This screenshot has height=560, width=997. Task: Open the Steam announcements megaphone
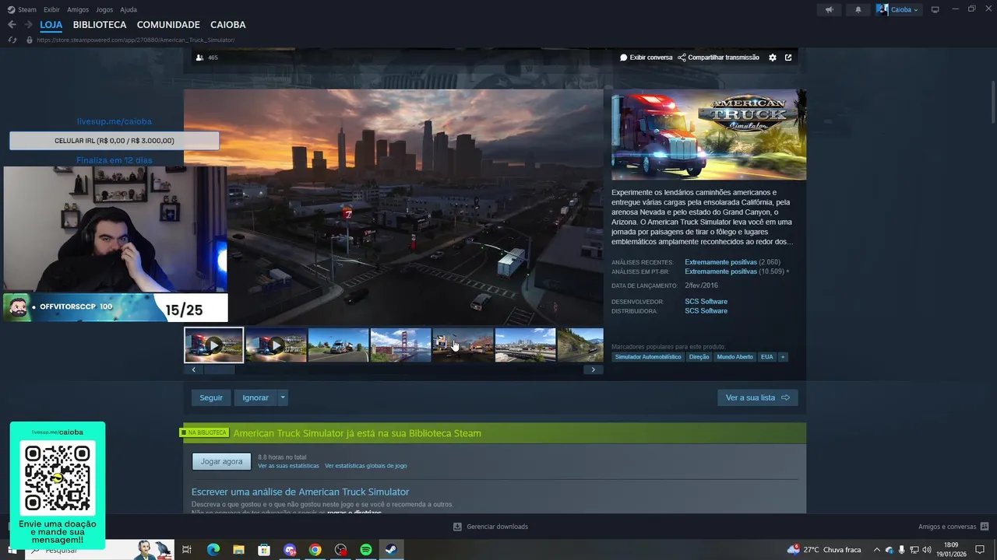[x=830, y=9]
